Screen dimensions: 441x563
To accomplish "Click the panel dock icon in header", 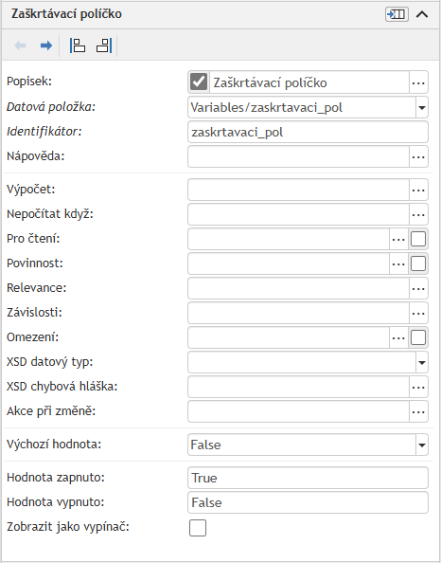I will click(x=397, y=14).
